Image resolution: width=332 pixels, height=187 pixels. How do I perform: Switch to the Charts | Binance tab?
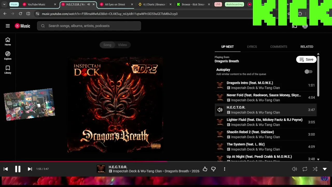(155, 4)
